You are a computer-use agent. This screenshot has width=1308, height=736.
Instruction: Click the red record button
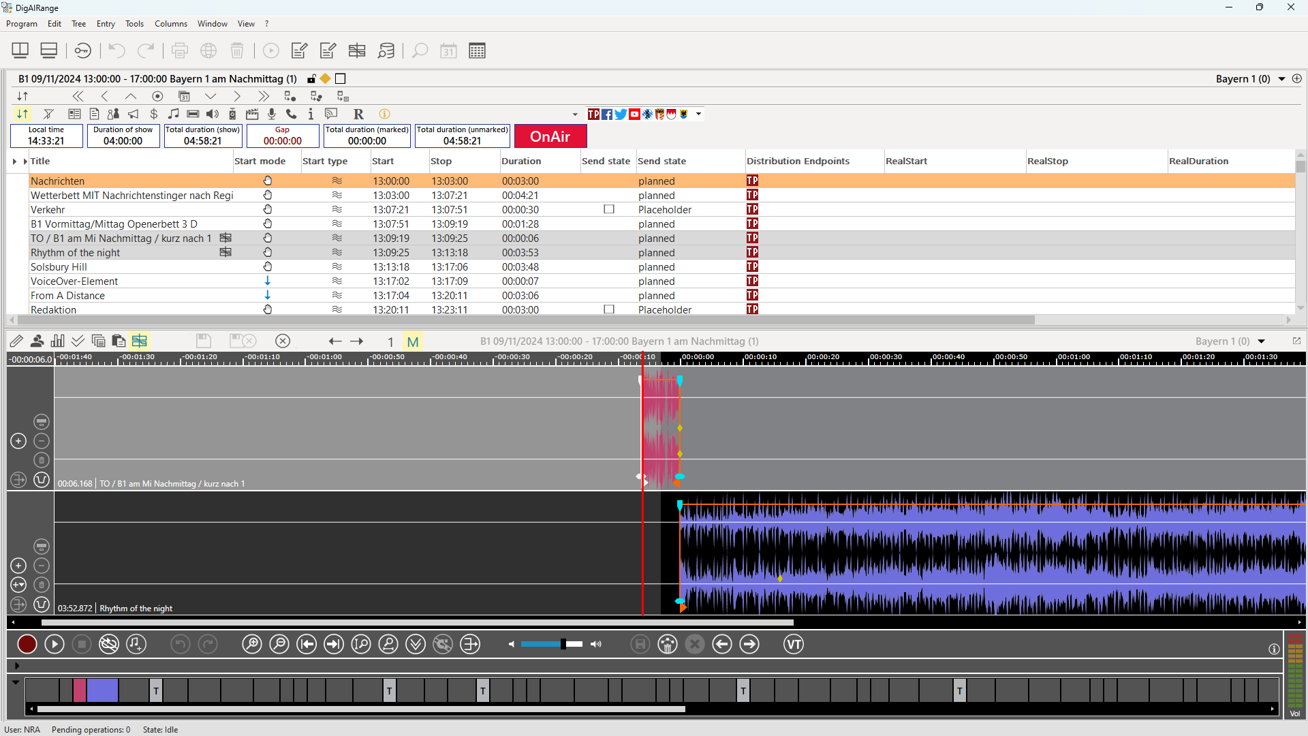(x=27, y=644)
